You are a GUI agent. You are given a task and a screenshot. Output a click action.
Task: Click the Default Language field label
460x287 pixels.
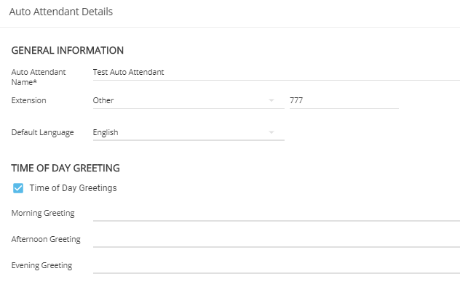(42, 132)
